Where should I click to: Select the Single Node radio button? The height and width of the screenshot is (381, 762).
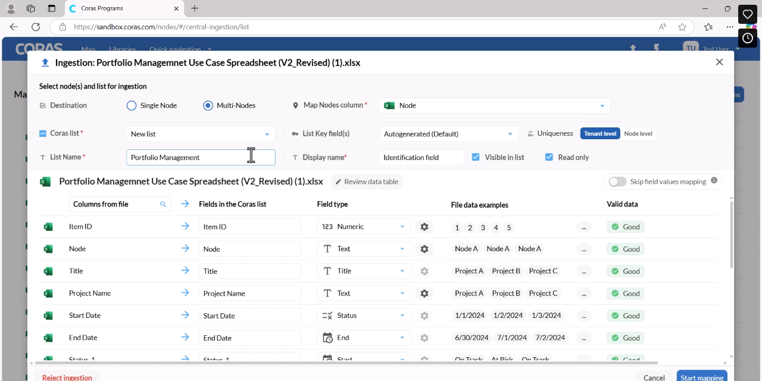click(x=132, y=105)
